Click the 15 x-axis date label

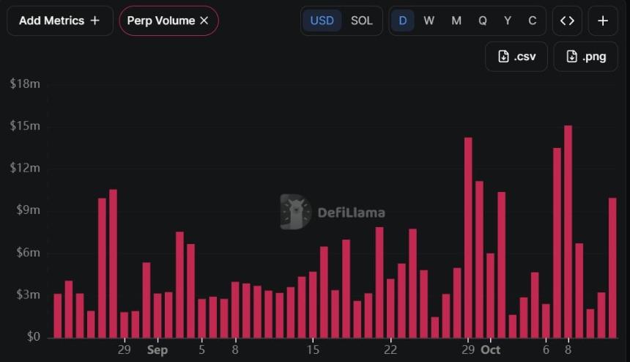(x=313, y=350)
